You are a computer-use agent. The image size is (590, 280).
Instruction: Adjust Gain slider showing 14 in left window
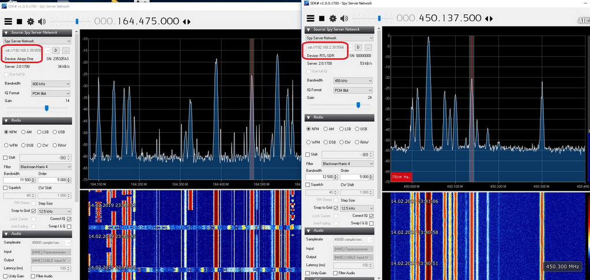click(47, 108)
